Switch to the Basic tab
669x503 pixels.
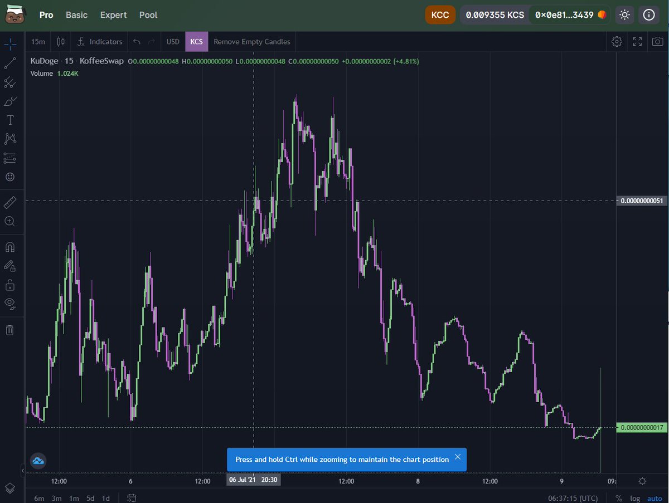[x=76, y=15]
